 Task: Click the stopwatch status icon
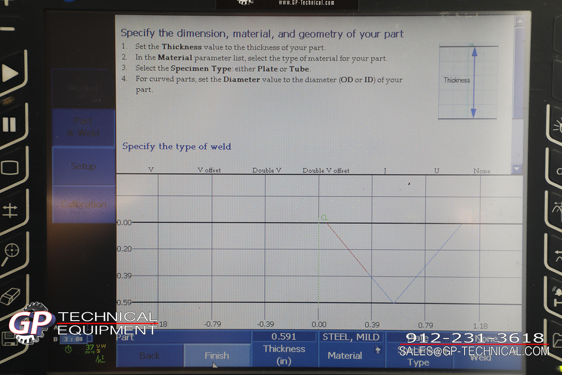point(68,349)
